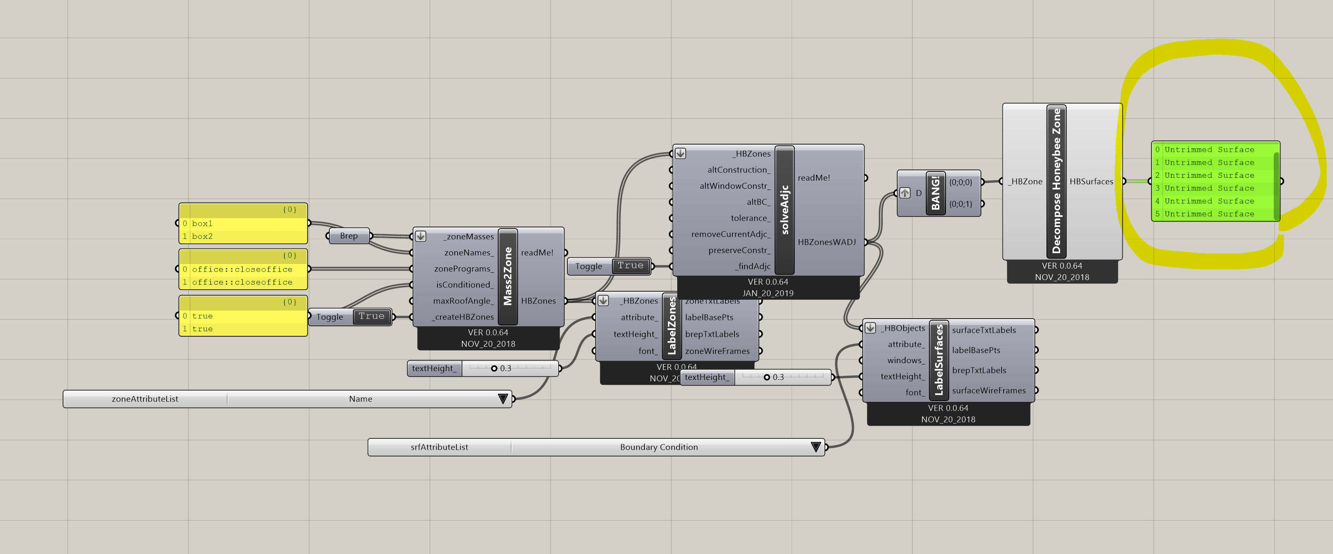Click the arrow icon on Mass2Zone _zoneMasses input
The height and width of the screenshot is (554, 1333).
(x=421, y=236)
